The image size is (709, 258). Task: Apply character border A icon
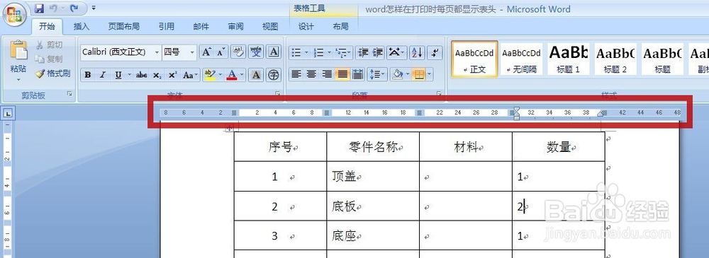(273, 52)
